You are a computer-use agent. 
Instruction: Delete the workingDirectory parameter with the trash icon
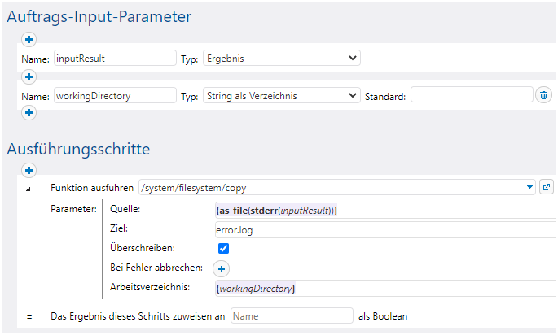(x=543, y=96)
